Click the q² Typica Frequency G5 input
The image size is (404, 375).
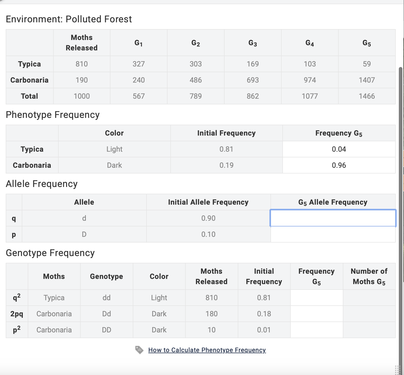pos(316,298)
